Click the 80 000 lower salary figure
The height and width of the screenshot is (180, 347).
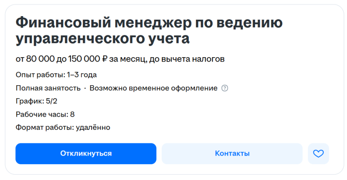point(40,59)
